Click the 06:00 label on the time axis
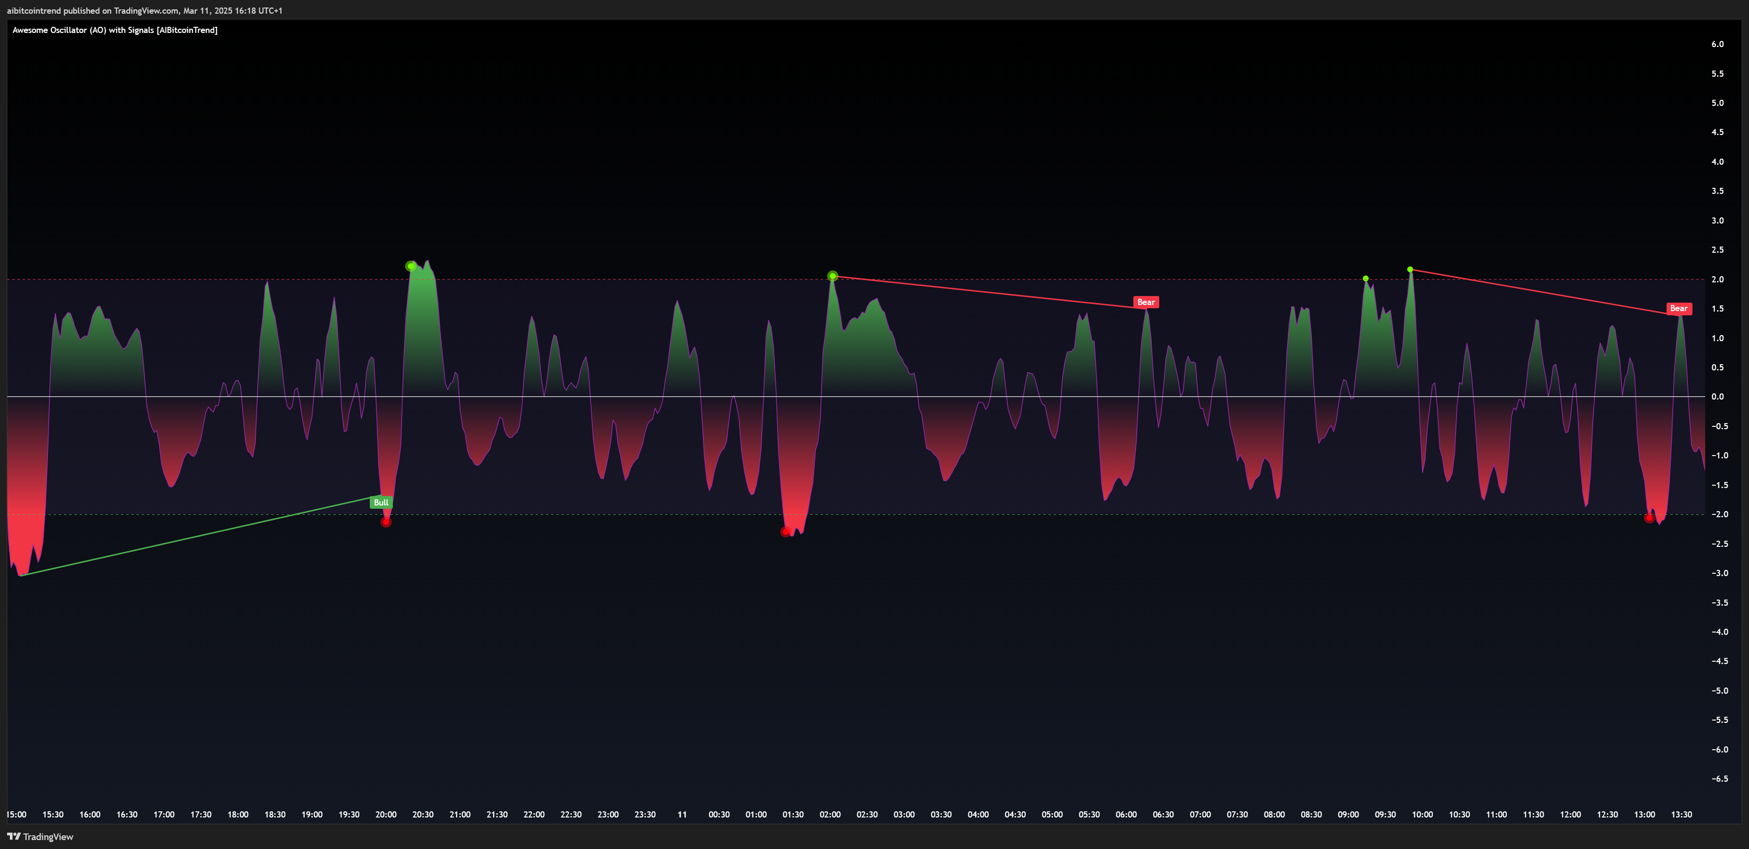 [x=1126, y=815]
